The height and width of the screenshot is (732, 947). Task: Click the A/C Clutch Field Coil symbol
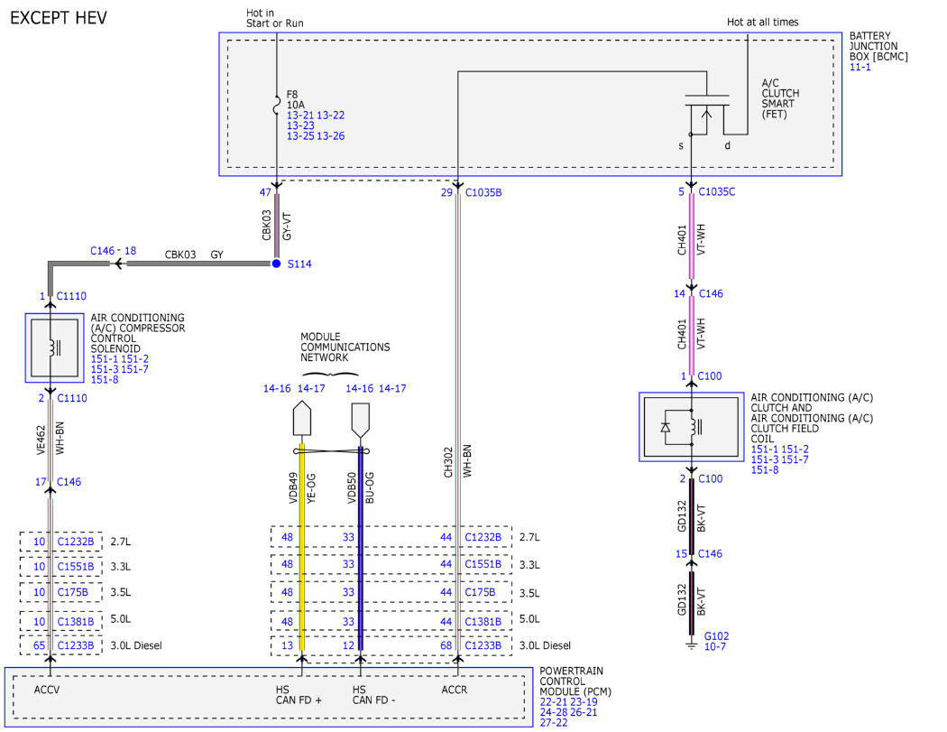click(x=692, y=427)
